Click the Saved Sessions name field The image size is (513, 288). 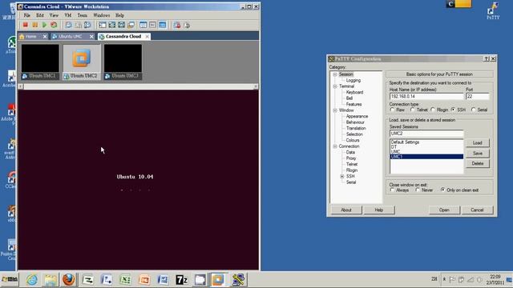[x=426, y=134]
